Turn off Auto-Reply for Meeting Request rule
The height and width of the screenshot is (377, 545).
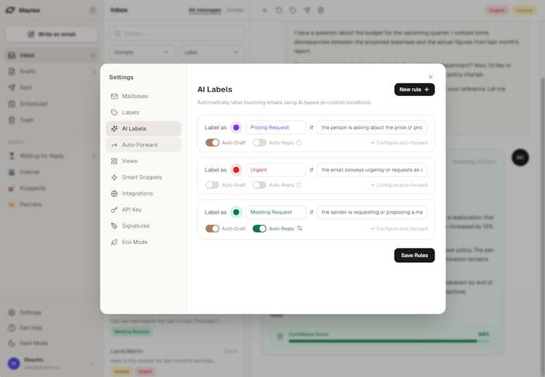click(259, 228)
